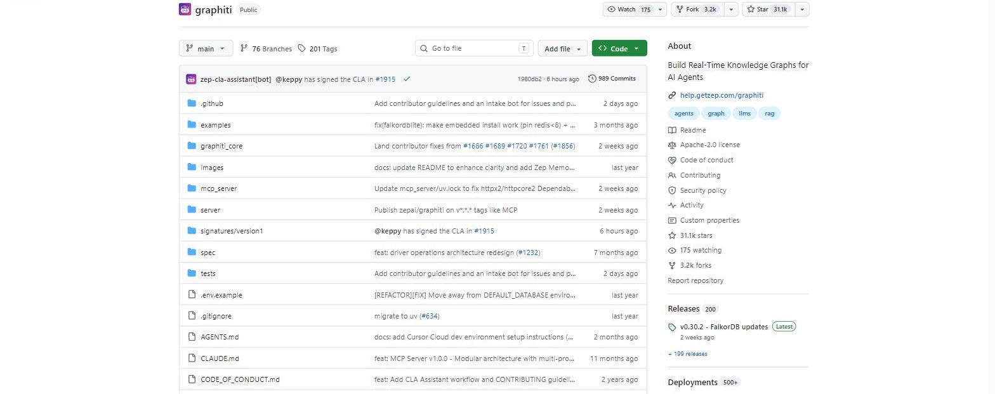Click the .gitignore file icon
Viewport: 995px width, 394px height.
(192, 316)
